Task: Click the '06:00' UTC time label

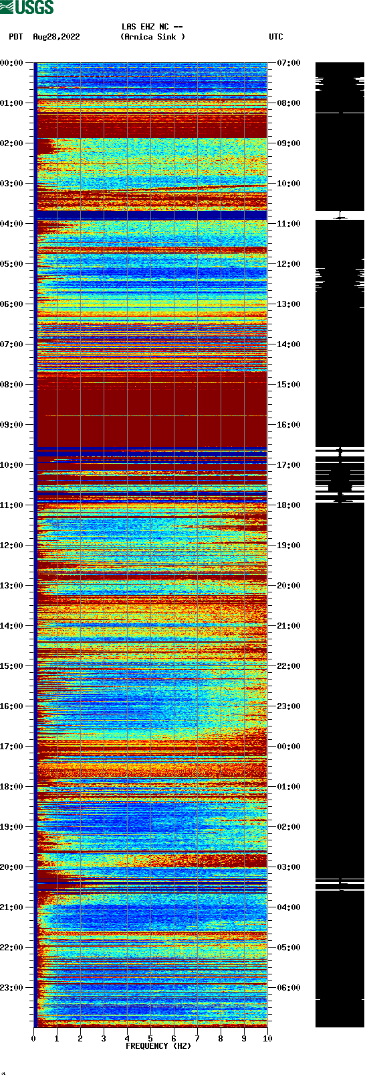Action: (x=288, y=988)
